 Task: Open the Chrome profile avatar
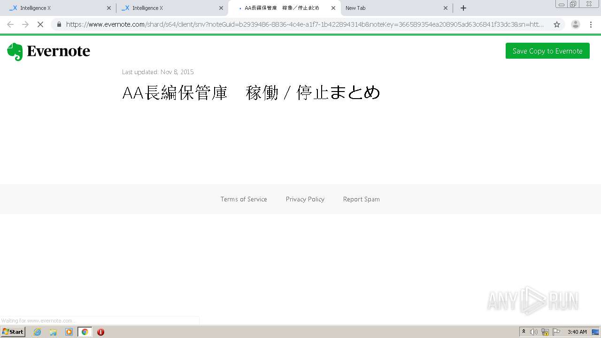[x=576, y=24]
